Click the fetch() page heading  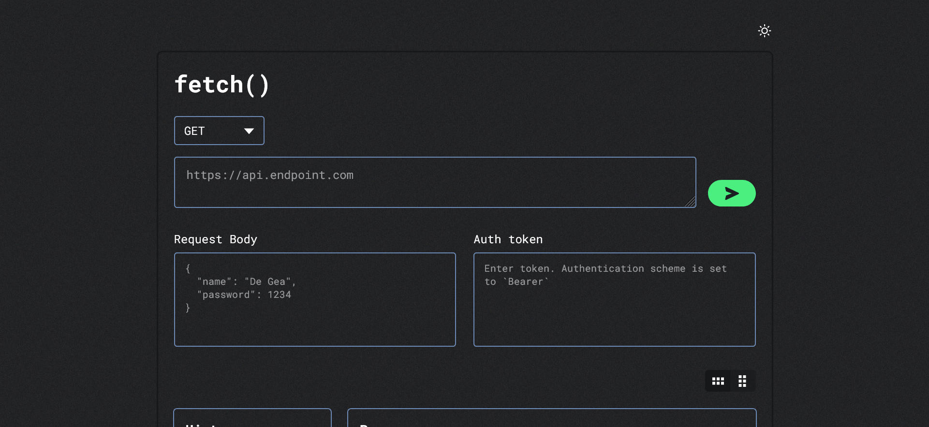pos(221,85)
